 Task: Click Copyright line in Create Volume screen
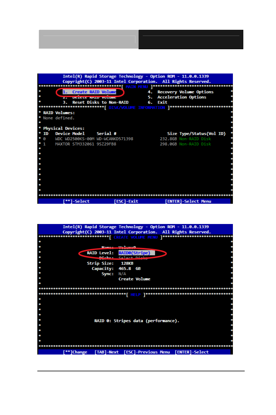coord(137,232)
